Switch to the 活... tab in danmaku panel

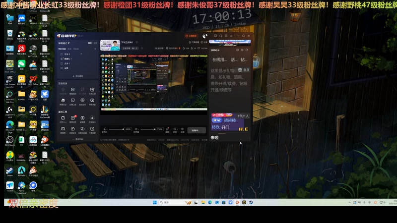click(234, 59)
